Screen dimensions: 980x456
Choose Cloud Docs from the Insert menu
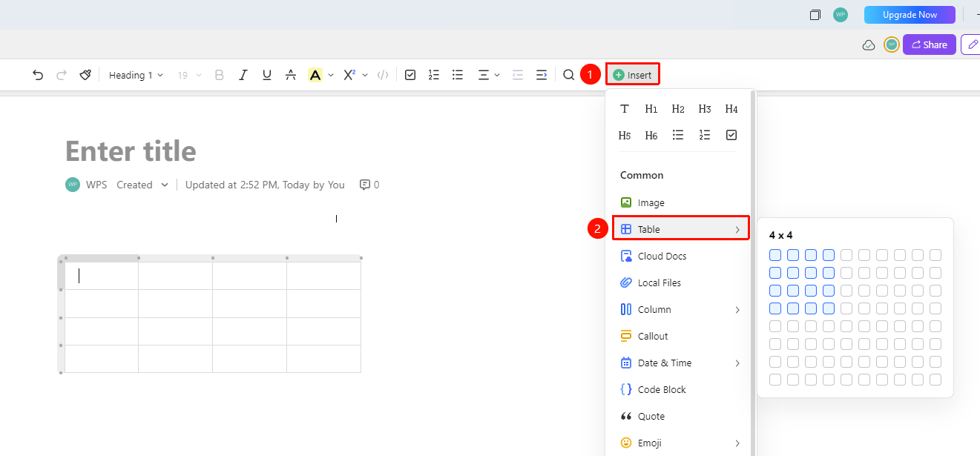coord(680,257)
